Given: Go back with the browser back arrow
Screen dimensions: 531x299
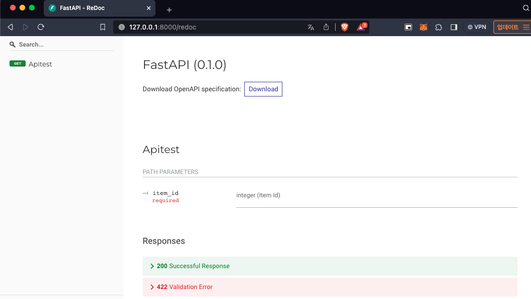Looking at the screenshot, I should [x=10, y=27].
